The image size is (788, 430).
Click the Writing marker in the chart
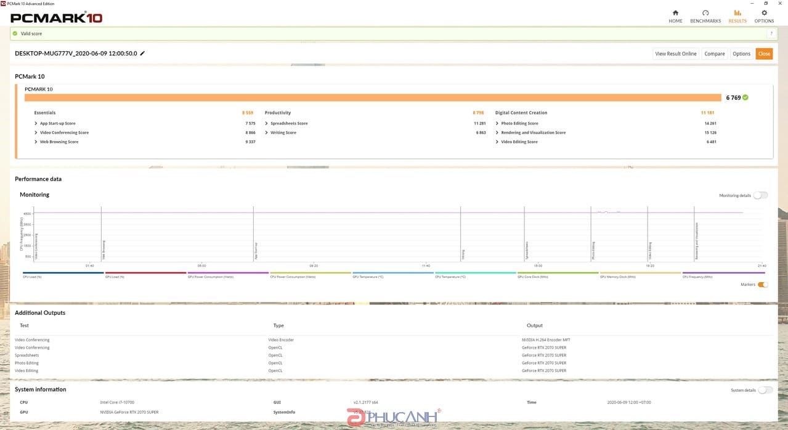click(463, 254)
